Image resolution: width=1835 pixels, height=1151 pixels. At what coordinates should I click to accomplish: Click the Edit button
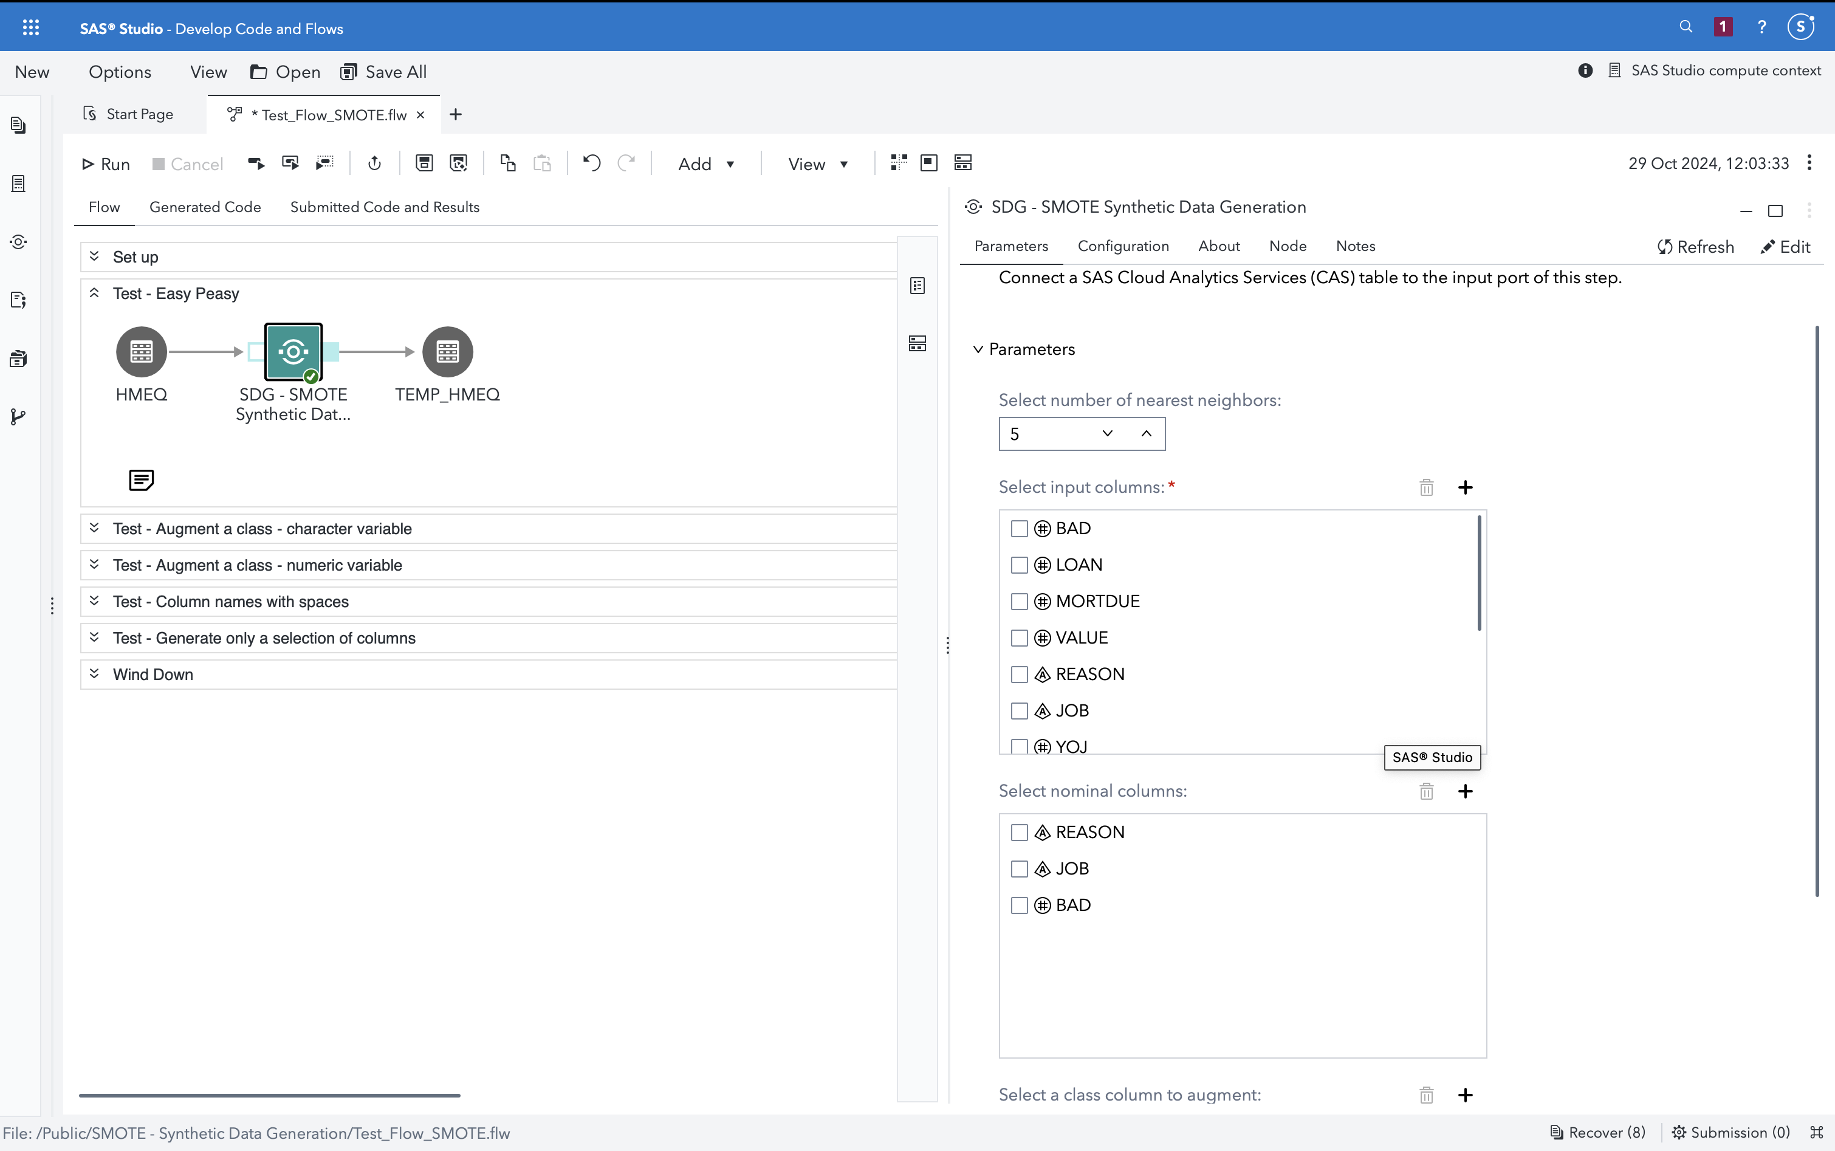[x=1786, y=247]
